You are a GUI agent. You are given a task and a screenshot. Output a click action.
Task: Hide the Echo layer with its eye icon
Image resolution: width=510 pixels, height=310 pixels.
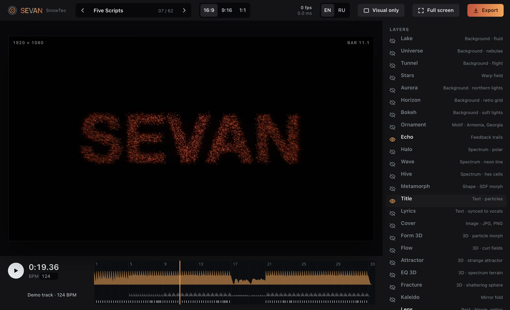click(392, 139)
